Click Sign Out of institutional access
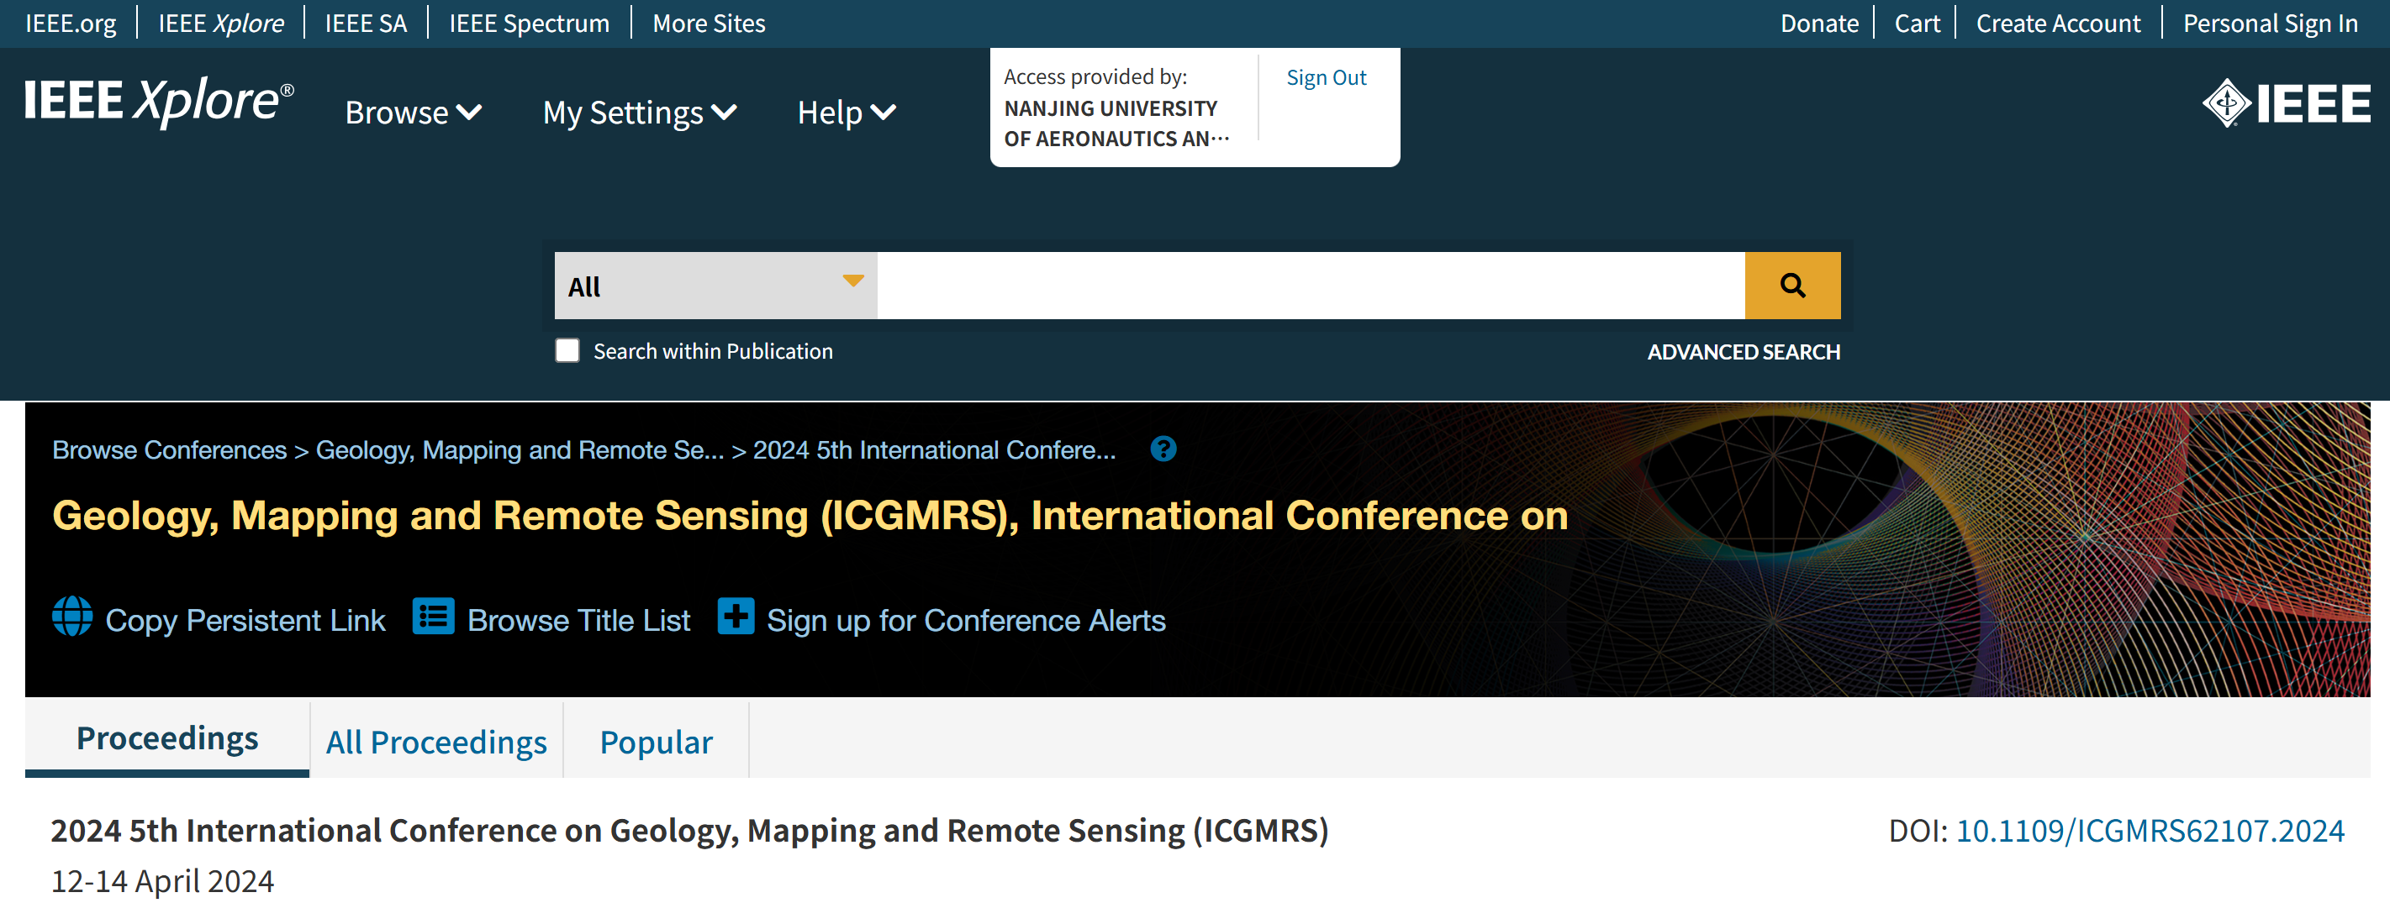This screenshot has width=2390, height=903. tap(1326, 78)
